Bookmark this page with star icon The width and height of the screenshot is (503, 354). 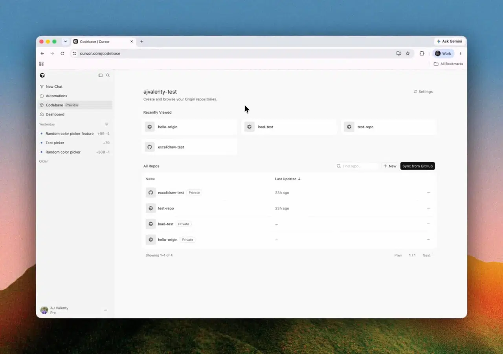[x=408, y=53]
